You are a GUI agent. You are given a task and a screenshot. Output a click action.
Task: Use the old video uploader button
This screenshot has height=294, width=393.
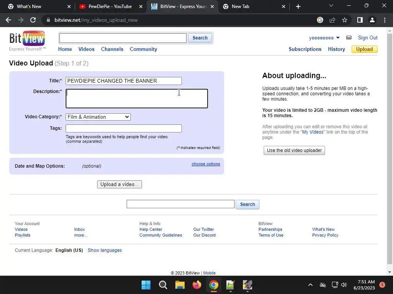(294, 150)
